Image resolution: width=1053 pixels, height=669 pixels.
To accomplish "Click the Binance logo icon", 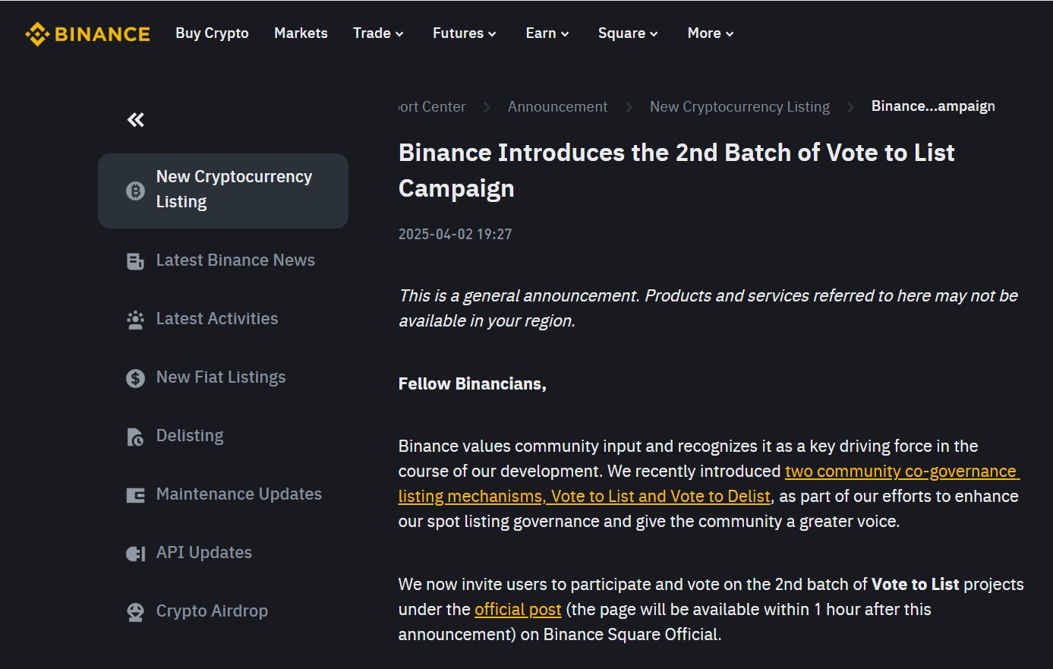I will tap(37, 33).
